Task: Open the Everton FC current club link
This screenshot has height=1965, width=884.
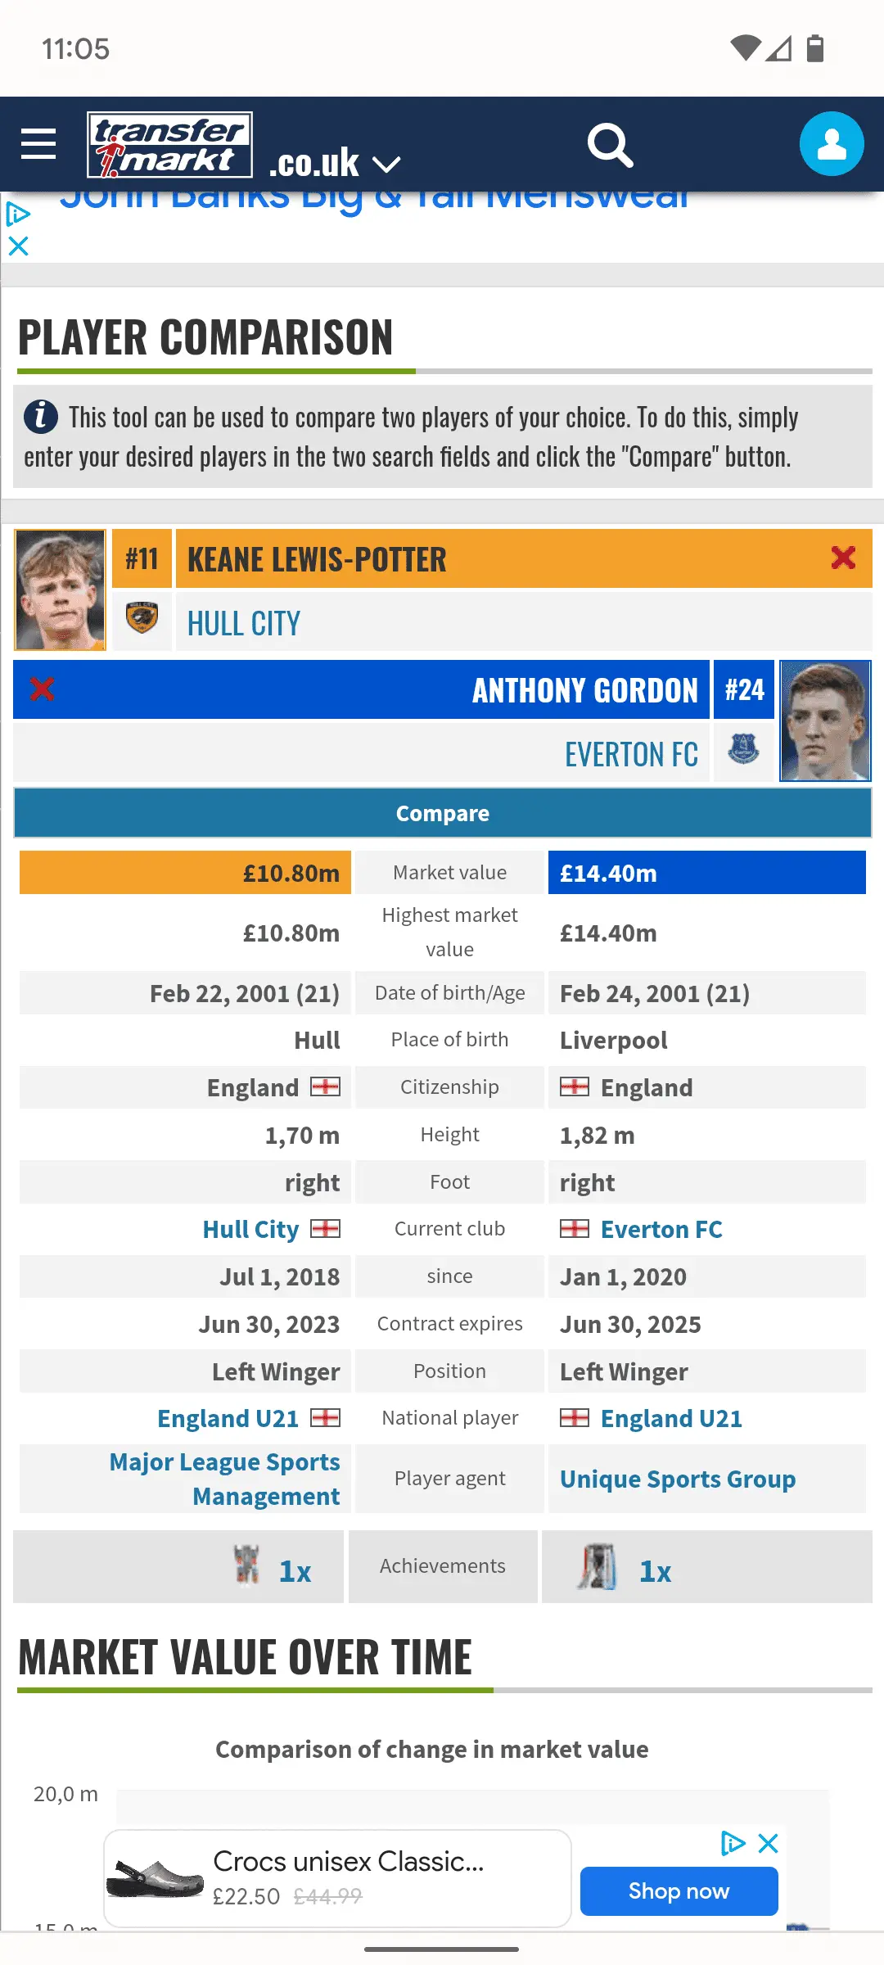Action: click(x=661, y=1229)
